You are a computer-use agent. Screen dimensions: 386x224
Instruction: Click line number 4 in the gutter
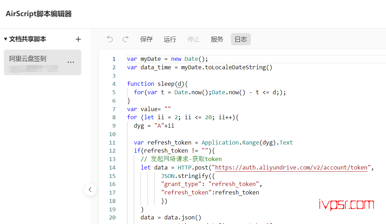[114, 84]
